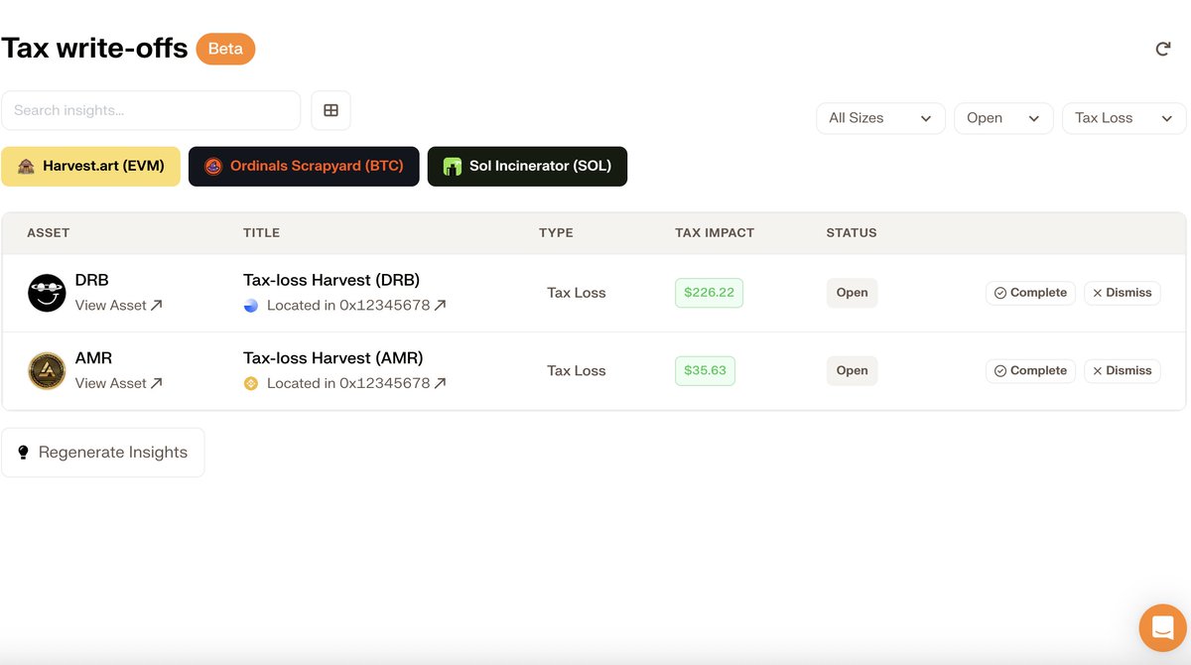Click the wallet icon beside DRB location
1191x665 pixels.
pos(251,306)
